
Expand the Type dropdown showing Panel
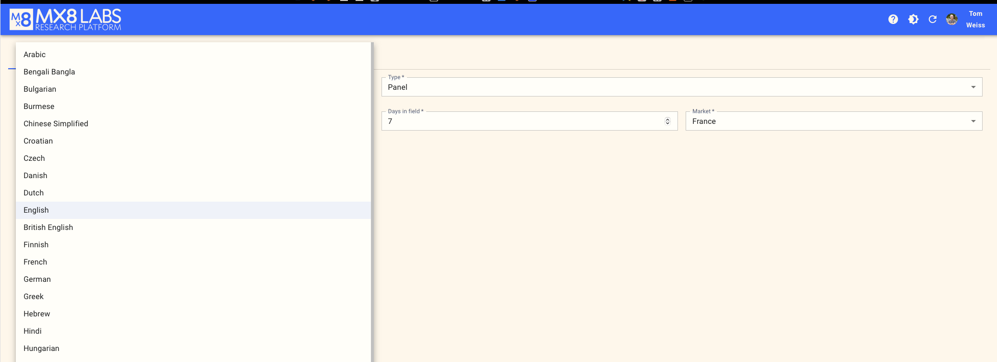[x=681, y=87]
